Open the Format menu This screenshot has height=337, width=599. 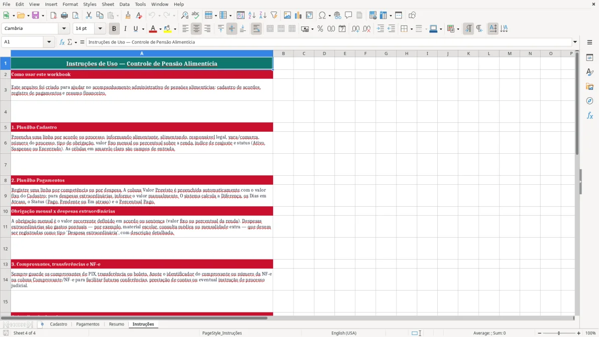pos(70,4)
